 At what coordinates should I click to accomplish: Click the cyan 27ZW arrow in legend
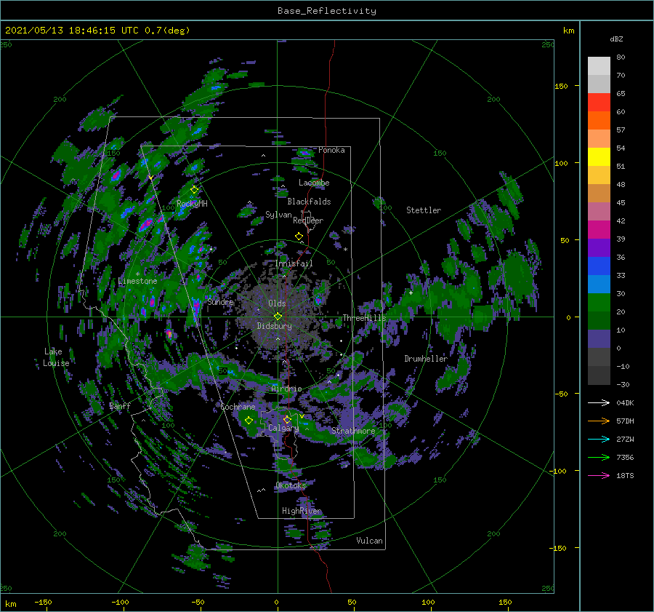[x=599, y=440]
